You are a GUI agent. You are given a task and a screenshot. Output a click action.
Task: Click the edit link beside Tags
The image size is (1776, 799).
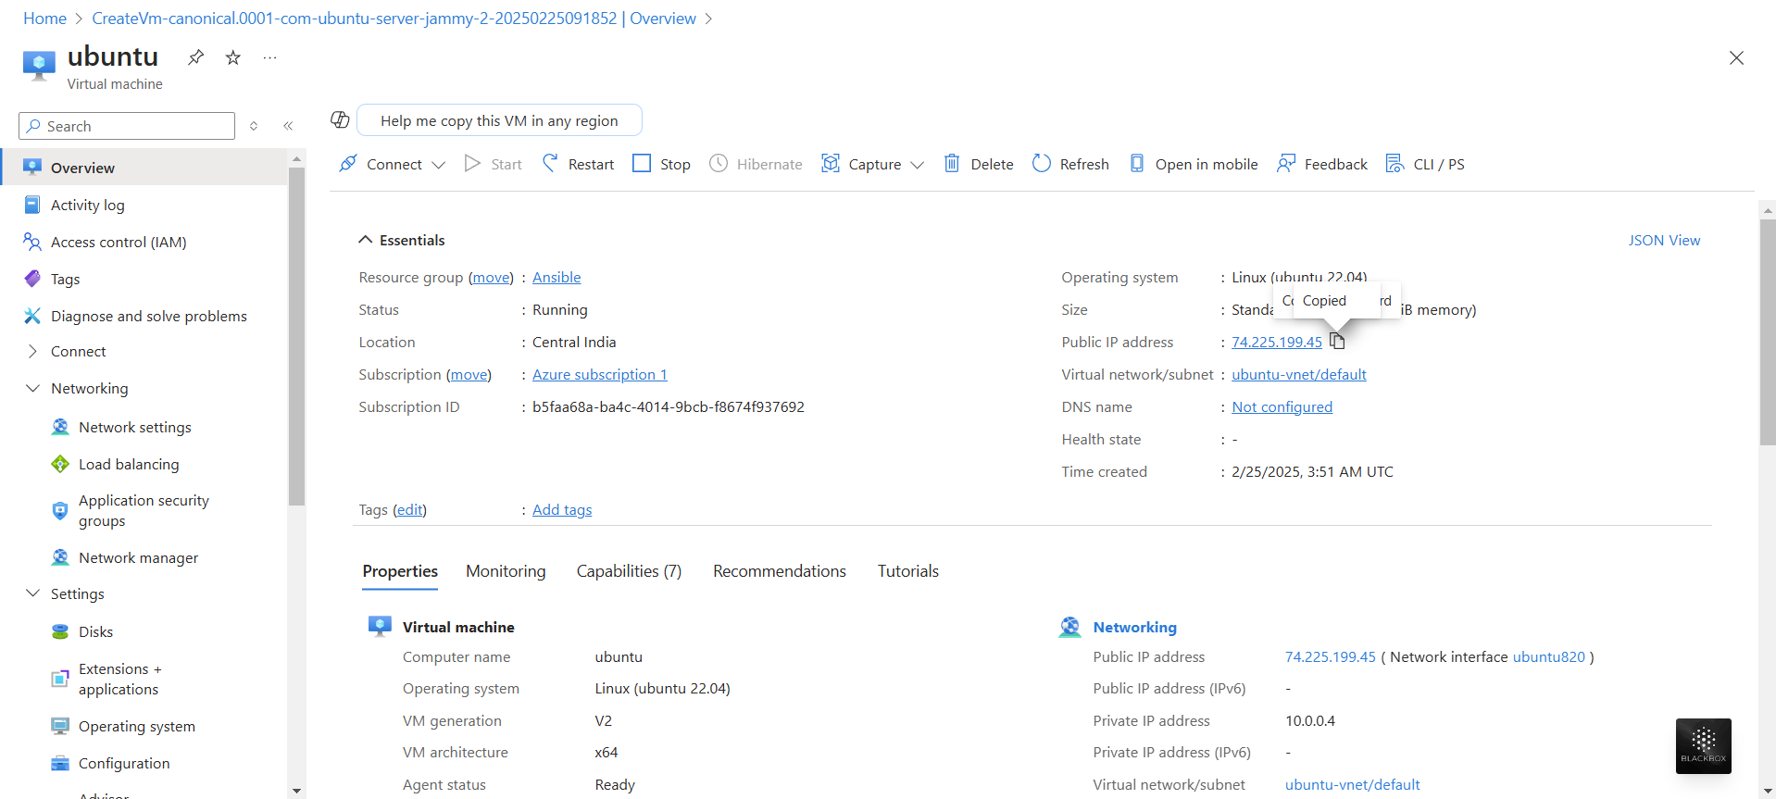(409, 509)
